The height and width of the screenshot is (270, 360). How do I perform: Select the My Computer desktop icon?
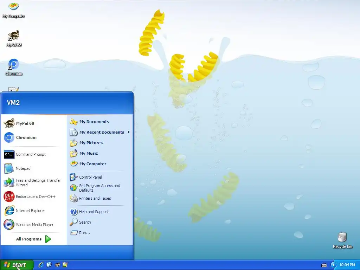[x=14, y=9]
